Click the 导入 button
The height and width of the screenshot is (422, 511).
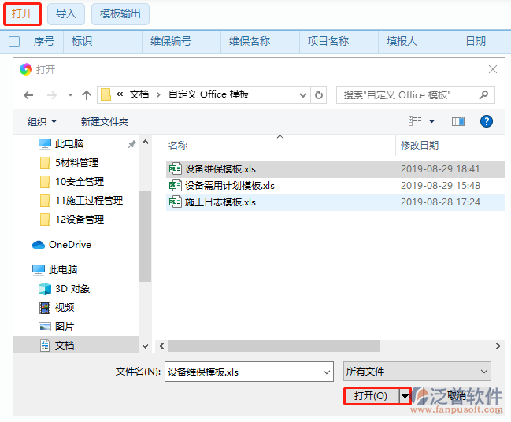[66, 13]
